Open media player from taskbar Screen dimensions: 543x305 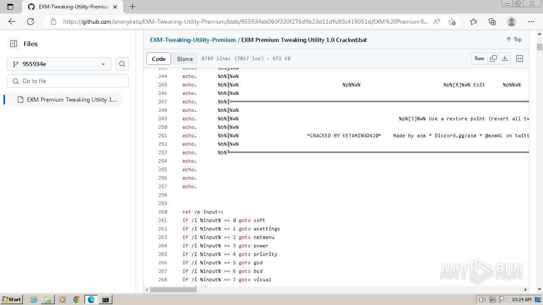click(x=62, y=299)
